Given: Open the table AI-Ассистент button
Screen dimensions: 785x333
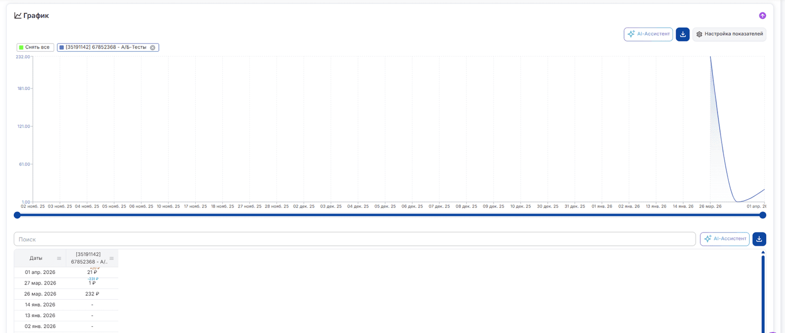Looking at the screenshot, I should pos(725,239).
